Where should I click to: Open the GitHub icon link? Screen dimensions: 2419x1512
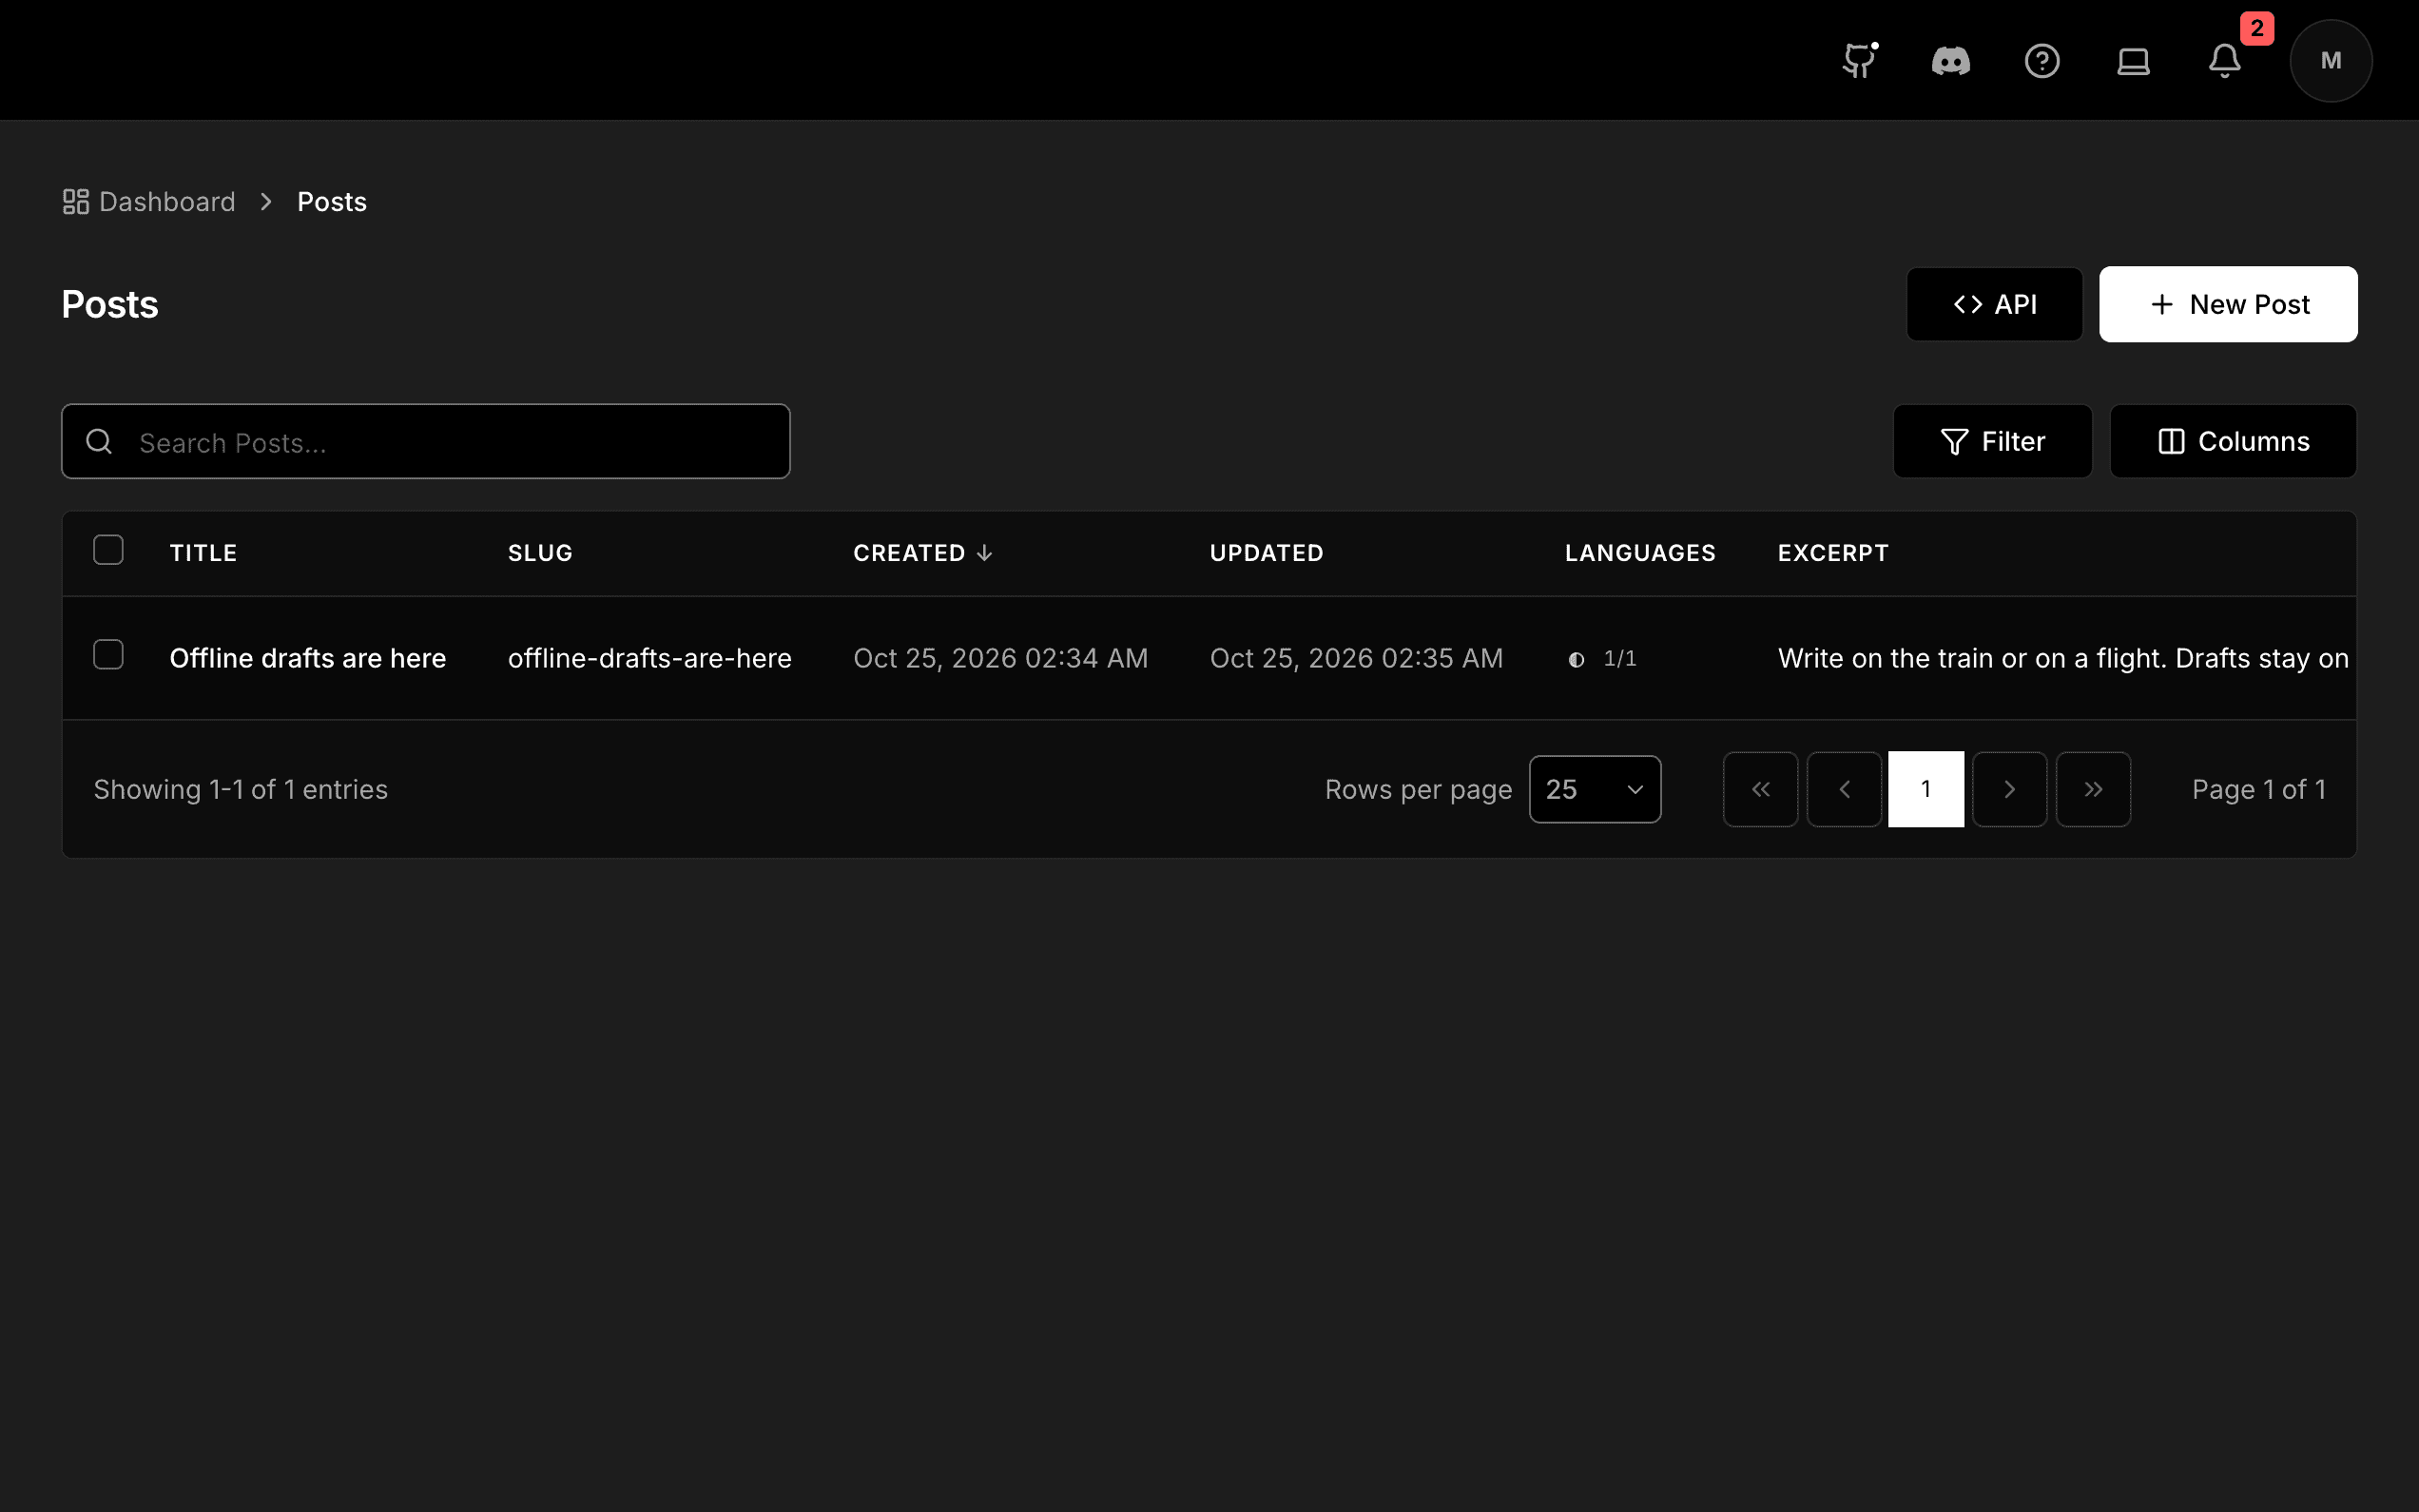pos(1859,61)
